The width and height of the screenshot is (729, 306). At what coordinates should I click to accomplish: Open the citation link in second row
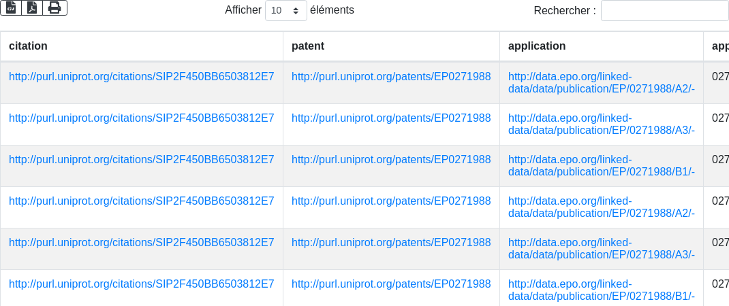tap(141, 118)
